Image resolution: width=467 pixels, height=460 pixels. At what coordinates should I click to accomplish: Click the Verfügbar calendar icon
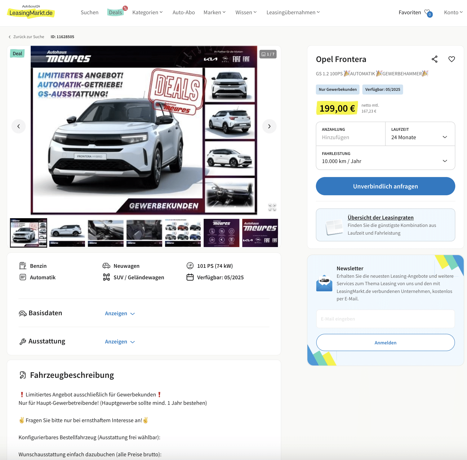(190, 277)
